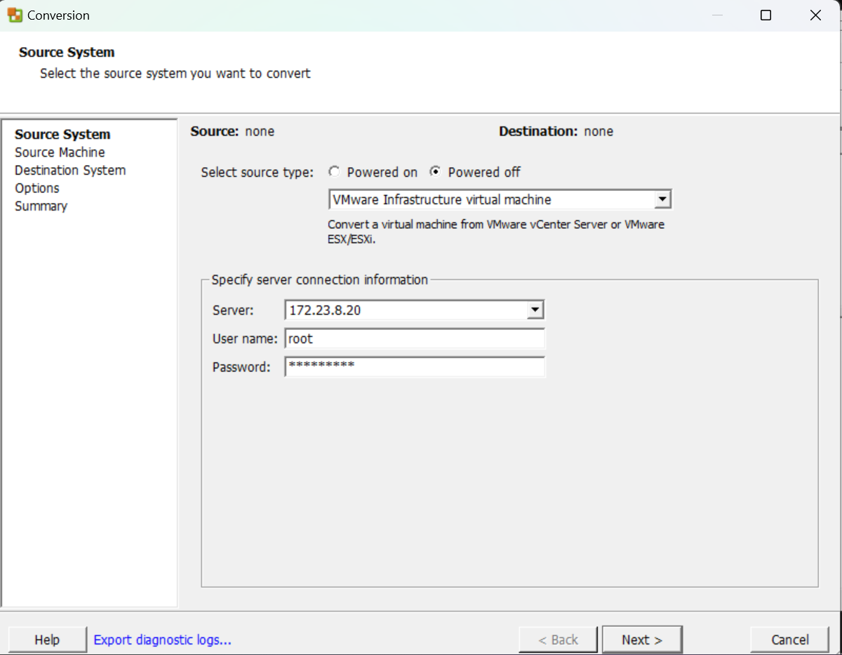Click the Destination: none label
The height and width of the screenshot is (655, 842).
point(556,131)
